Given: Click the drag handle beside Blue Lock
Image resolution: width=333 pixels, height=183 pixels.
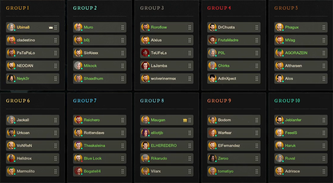Looking at the screenshot, I should pyautogui.click(x=123, y=159).
